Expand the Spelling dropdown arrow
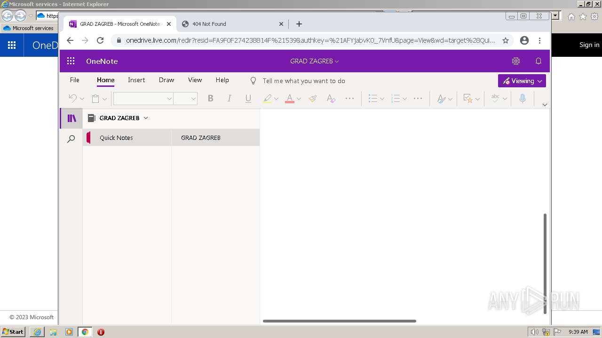This screenshot has width=602, height=338. (505, 99)
